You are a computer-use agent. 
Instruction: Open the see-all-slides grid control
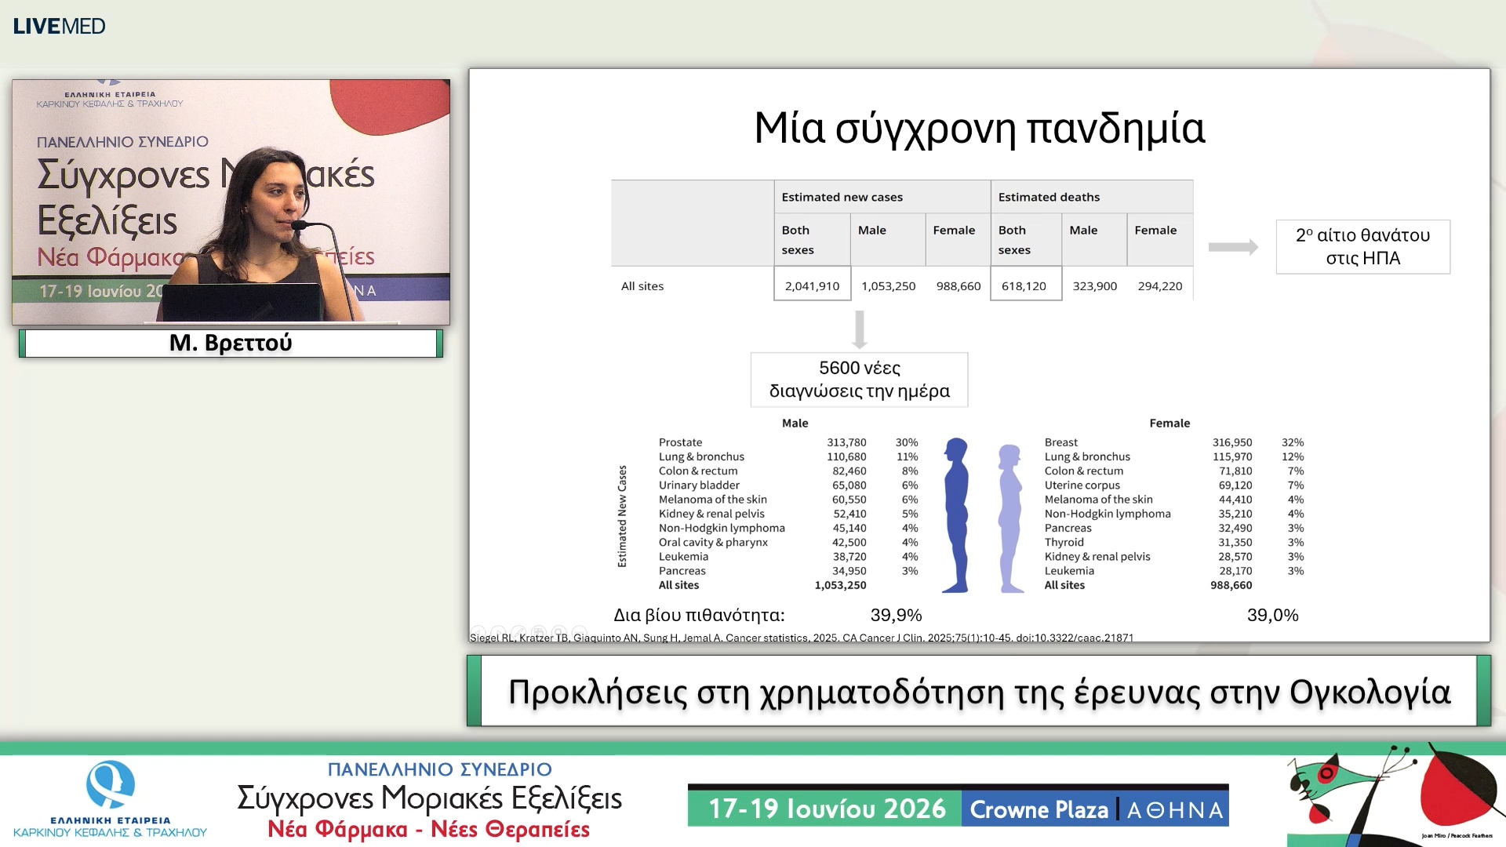(x=539, y=633)
